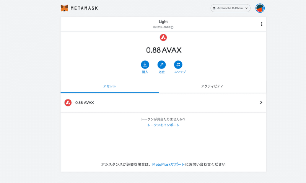
Task: Click the AVAX logo above the balance
Action: point(163,38)
